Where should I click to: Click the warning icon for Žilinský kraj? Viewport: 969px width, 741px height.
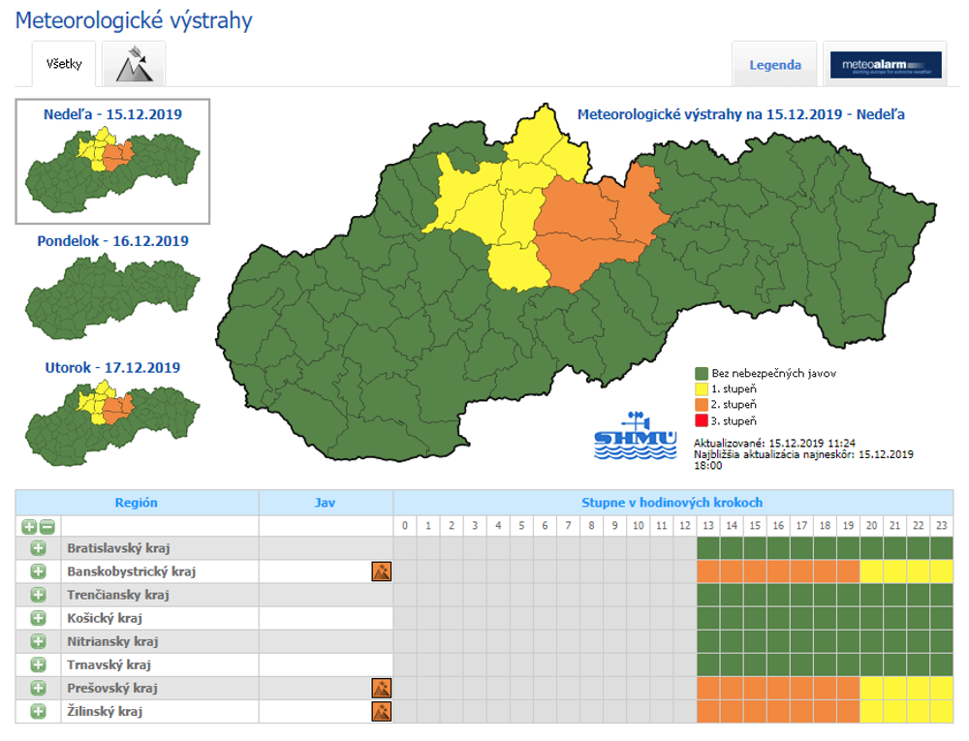(382, 712)
